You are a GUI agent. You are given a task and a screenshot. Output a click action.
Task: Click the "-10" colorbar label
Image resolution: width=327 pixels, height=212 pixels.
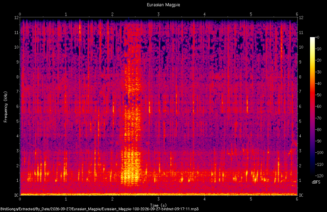coord(318,49)
